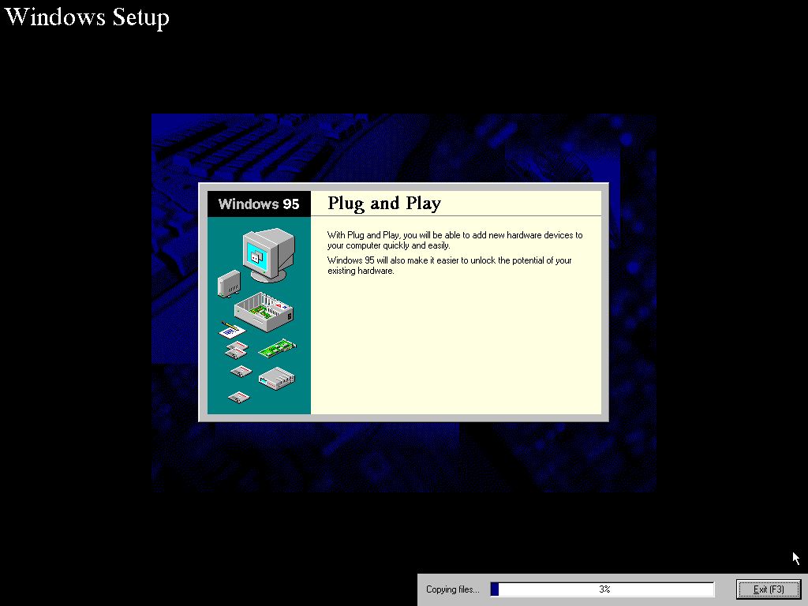This screenshot has width=808, height=606.
Task: Click the notepad with pencil icon
Action: [232, 330]
